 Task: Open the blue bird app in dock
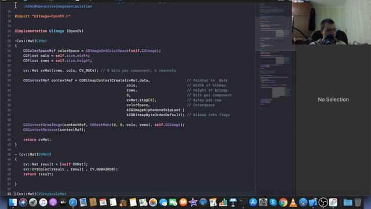point(303,203)
